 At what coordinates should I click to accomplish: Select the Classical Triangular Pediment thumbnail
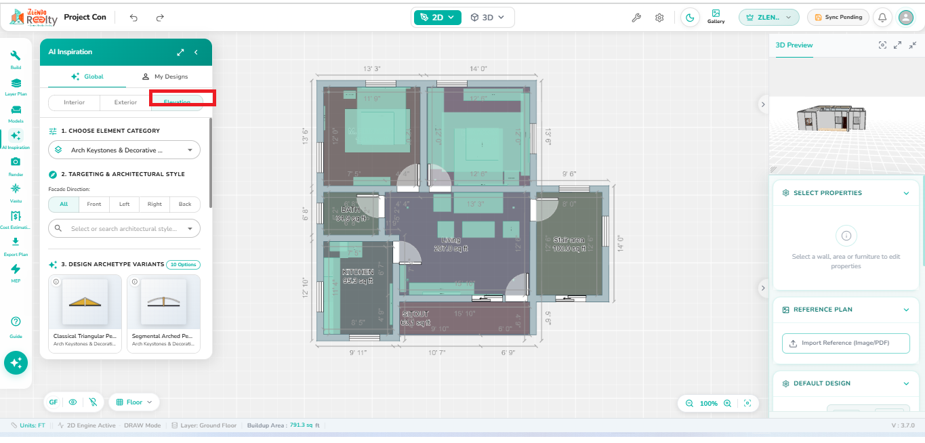click(x=85, y=302)
